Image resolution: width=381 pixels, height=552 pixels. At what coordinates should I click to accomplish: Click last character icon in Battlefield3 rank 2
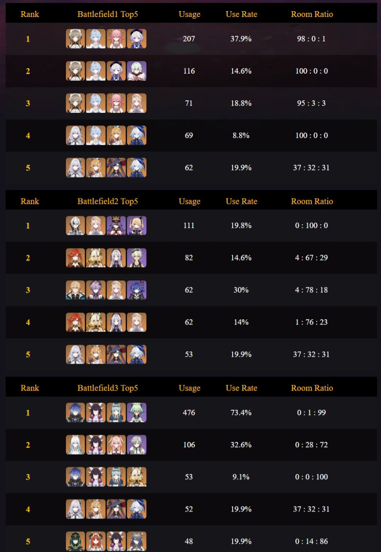pyautogui.click(x=137, y=445)
